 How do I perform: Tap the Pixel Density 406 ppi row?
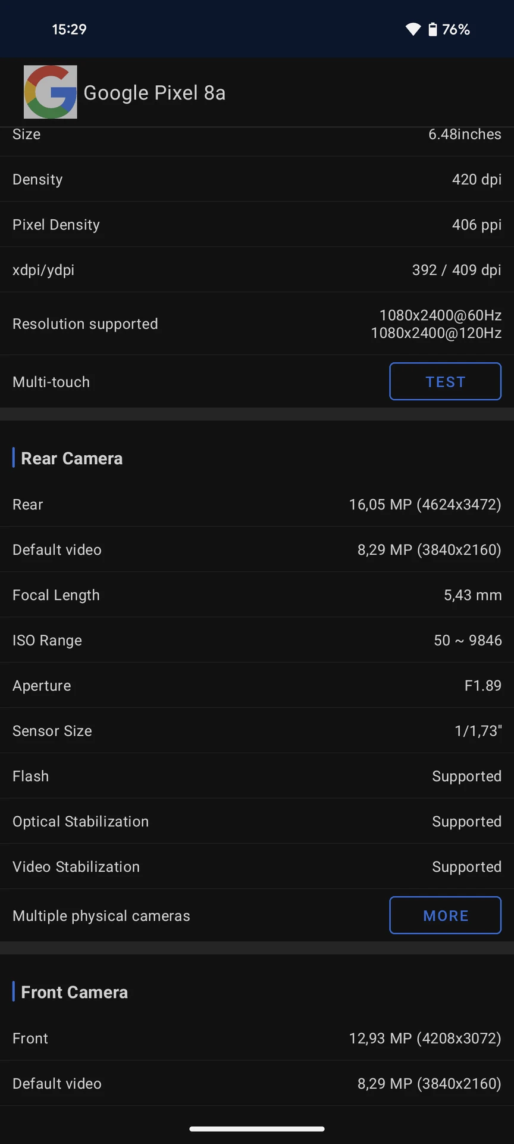(x=257, y=225)
